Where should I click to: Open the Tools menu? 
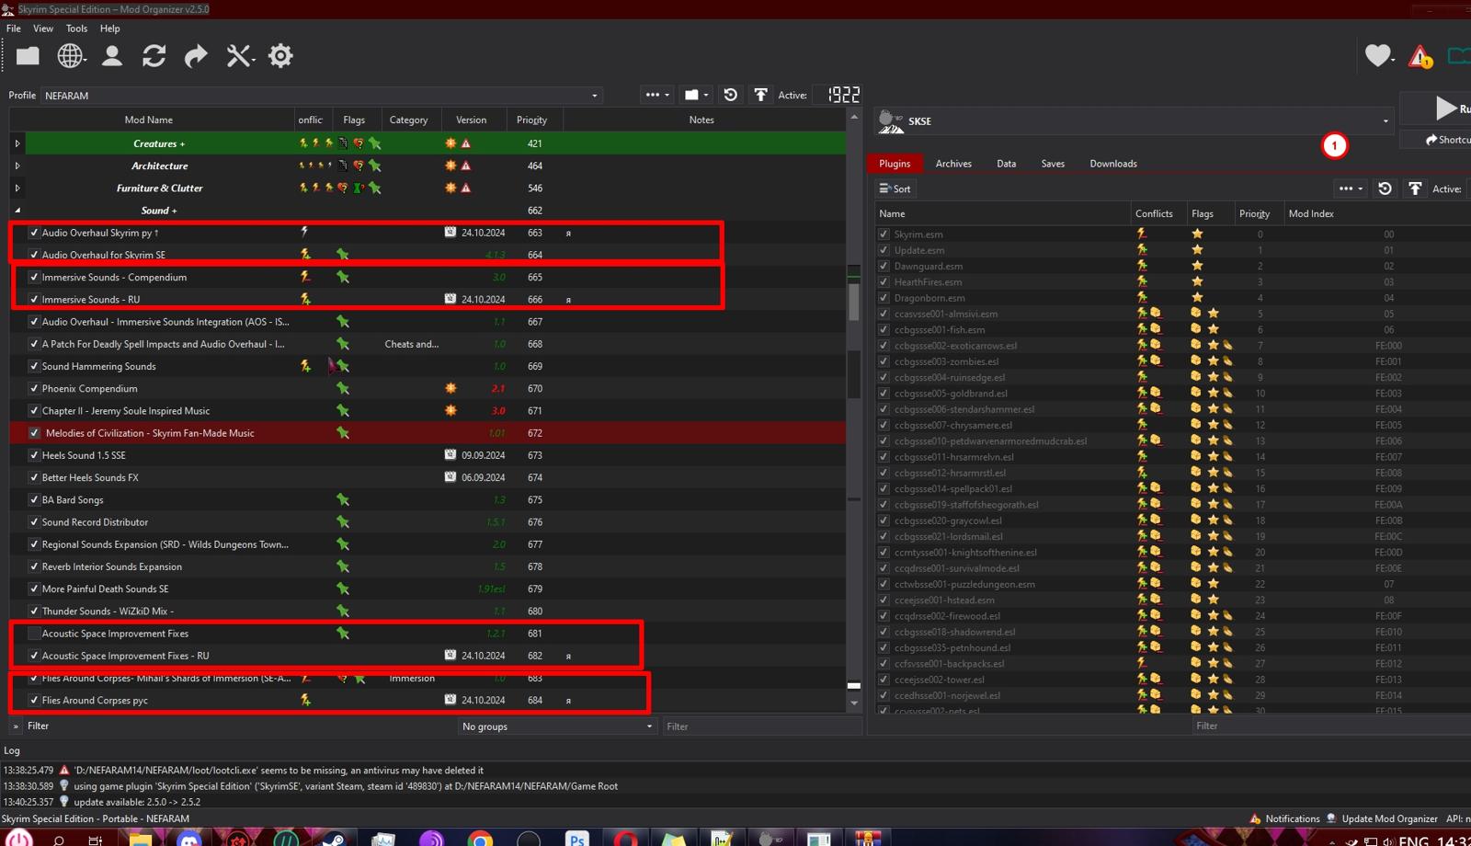pos(76,29)
